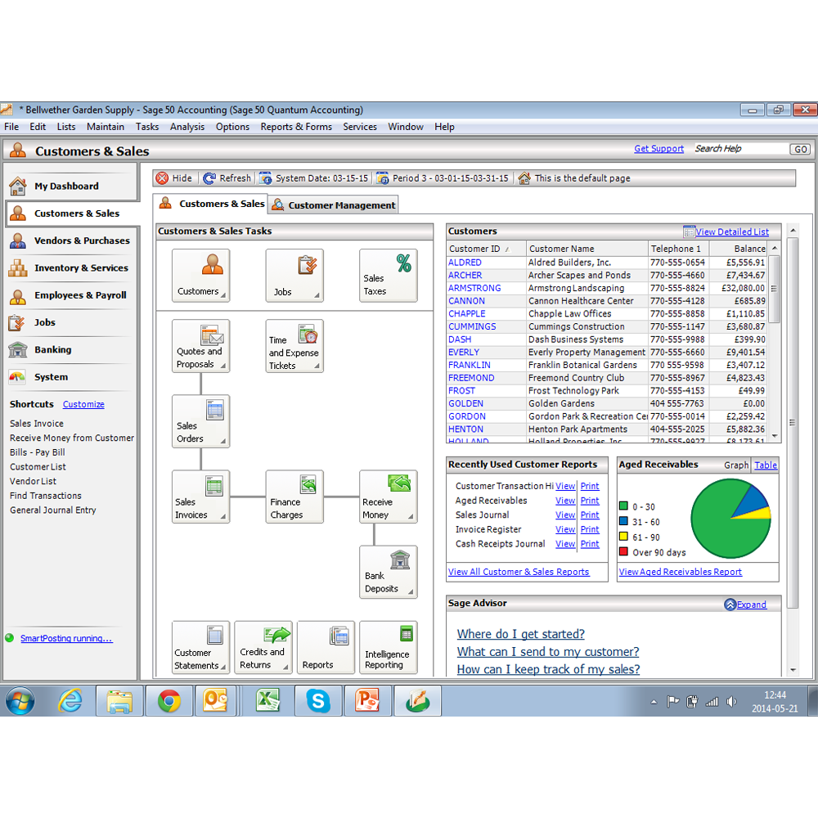Open Inventory & Services navigation item

pyautogui.click(x=71, y=267)
